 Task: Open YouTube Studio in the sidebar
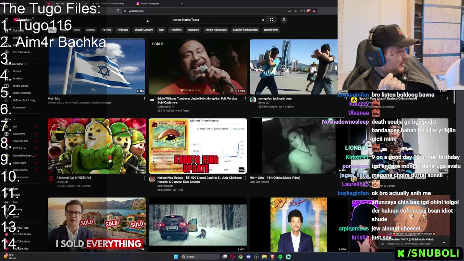22,234
